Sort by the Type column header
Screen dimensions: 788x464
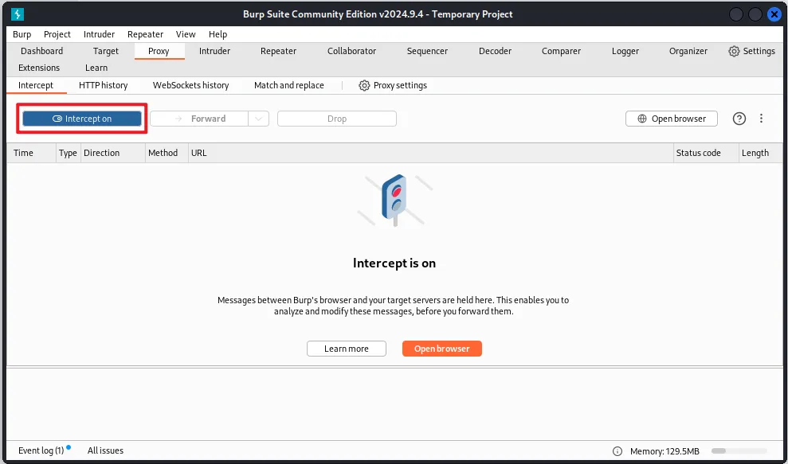[68, 153]
